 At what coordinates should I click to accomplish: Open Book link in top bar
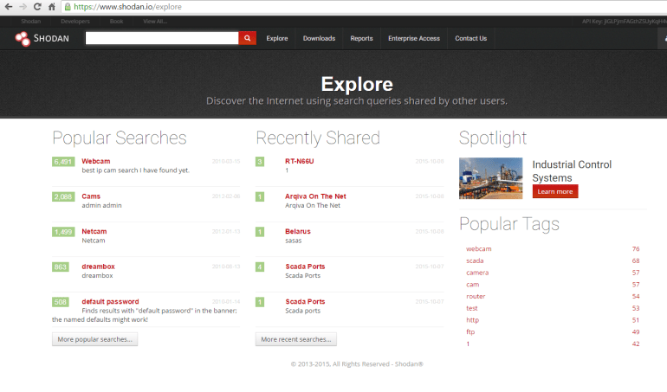click(117, 22)
